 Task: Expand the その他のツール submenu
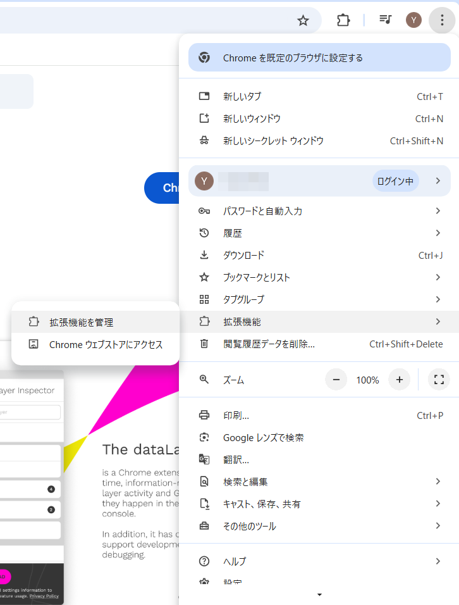point(438,526)
